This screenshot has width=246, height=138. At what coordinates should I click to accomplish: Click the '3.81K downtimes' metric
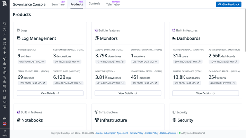108,77
